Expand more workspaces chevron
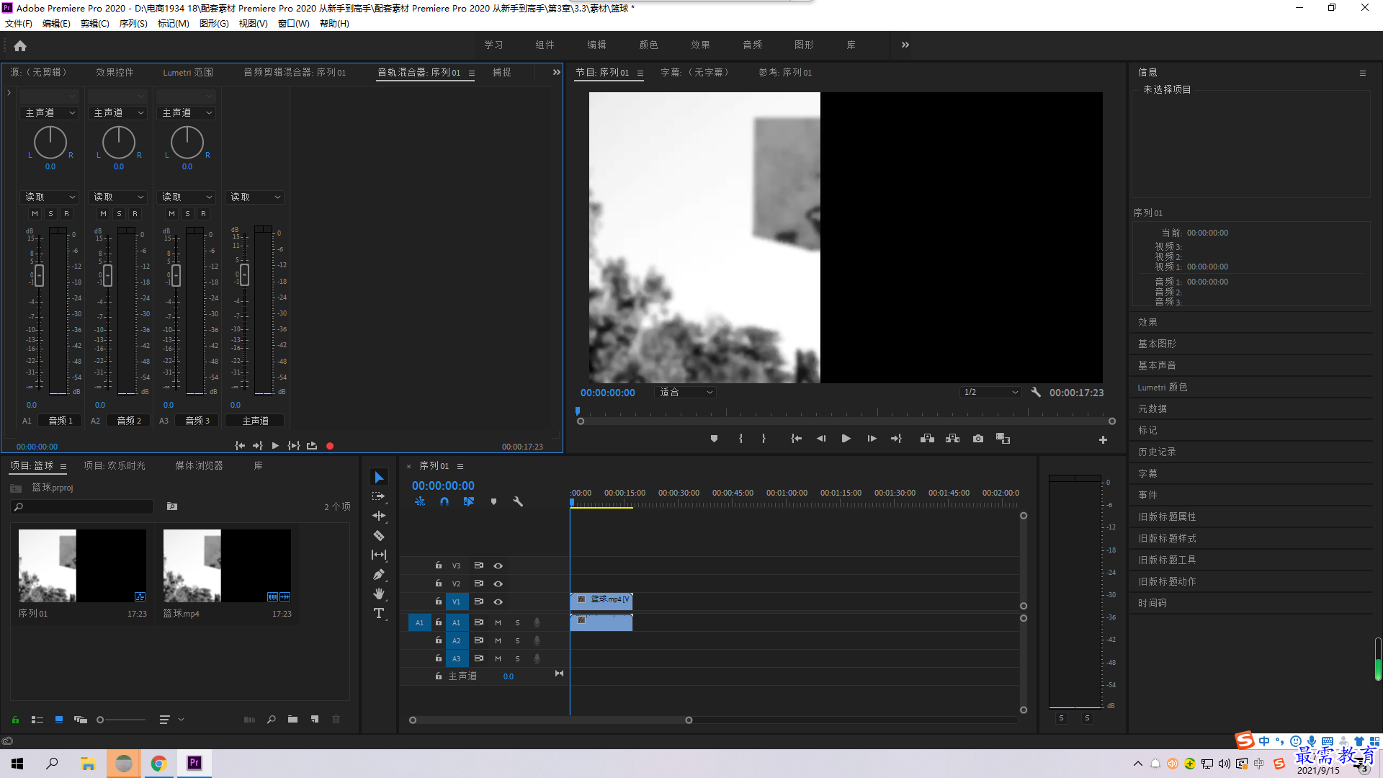Screen dimensions: 1383x778 tap(905, 45)
